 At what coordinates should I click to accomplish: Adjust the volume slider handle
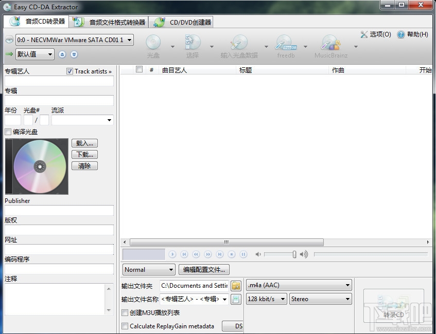click(x=294, y=254)
